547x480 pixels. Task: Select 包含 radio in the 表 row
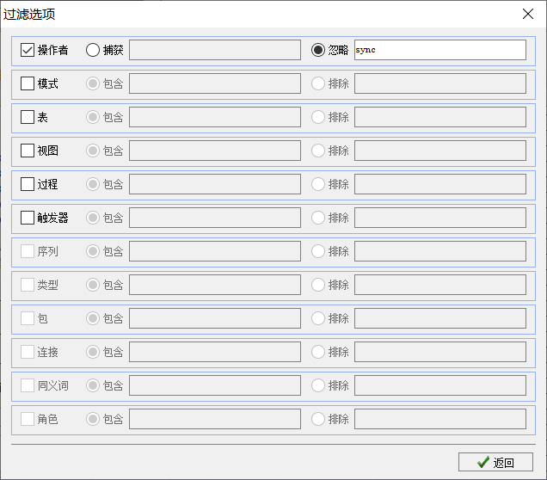point(93,117)
